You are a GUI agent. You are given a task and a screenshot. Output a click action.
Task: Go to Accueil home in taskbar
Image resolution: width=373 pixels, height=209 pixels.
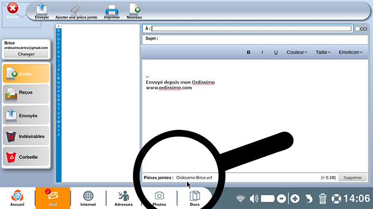coord(17,198)
